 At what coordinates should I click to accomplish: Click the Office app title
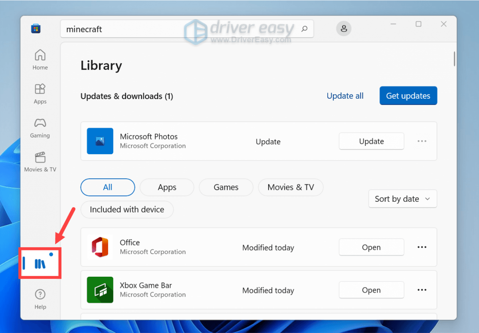pyautogui.click(x=130, y=242)
